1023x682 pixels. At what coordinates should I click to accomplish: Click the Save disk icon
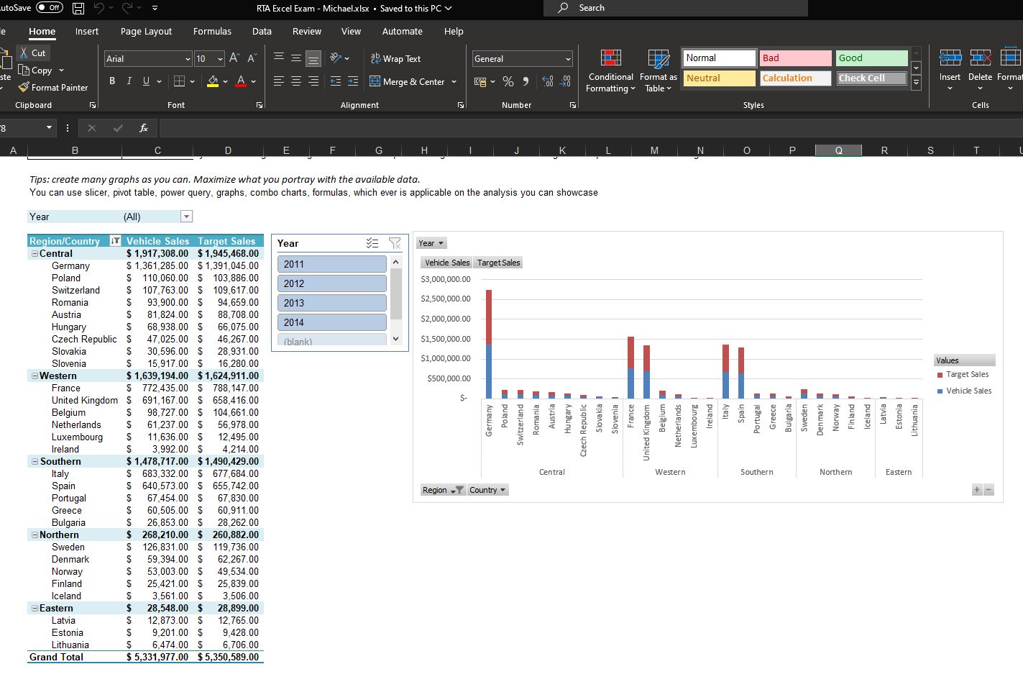(79, 9)
